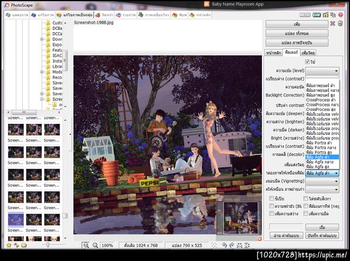Viewport: 350px width, 261px height.
Task: Open the Vignetting dropdown
Action: pos(322,181)
